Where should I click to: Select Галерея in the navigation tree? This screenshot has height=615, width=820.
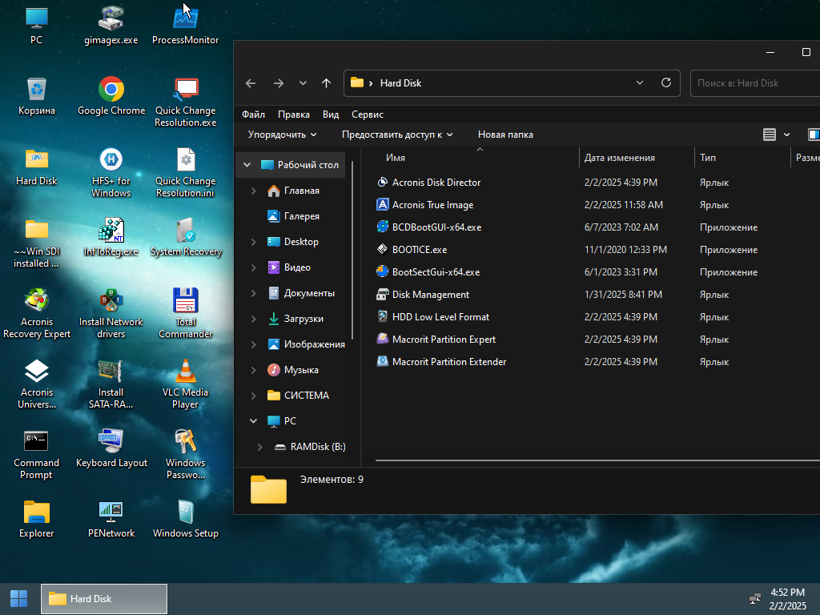point(302,216)
